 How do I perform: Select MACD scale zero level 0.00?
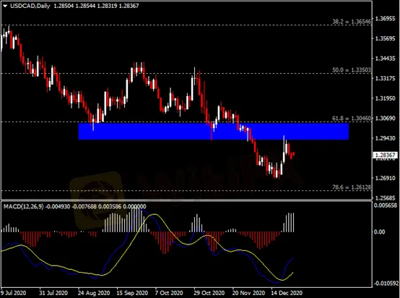click(380, 231)
